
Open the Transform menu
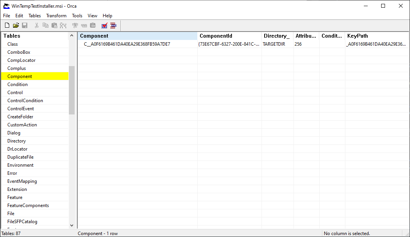56,16
